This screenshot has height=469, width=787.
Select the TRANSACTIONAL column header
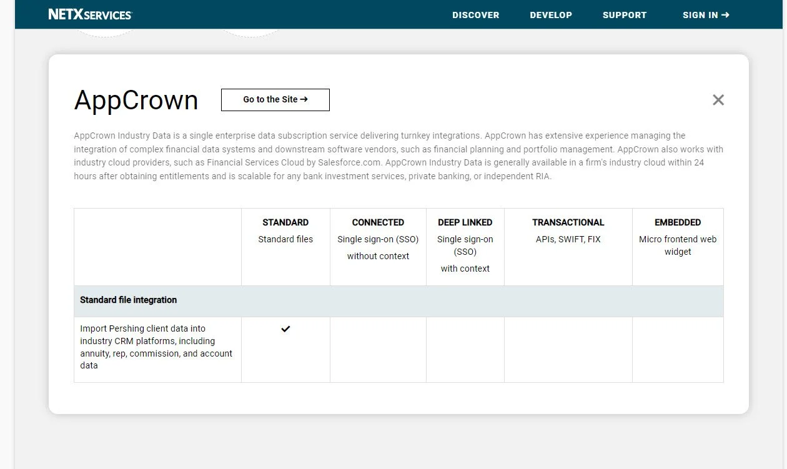coord(568,222)
